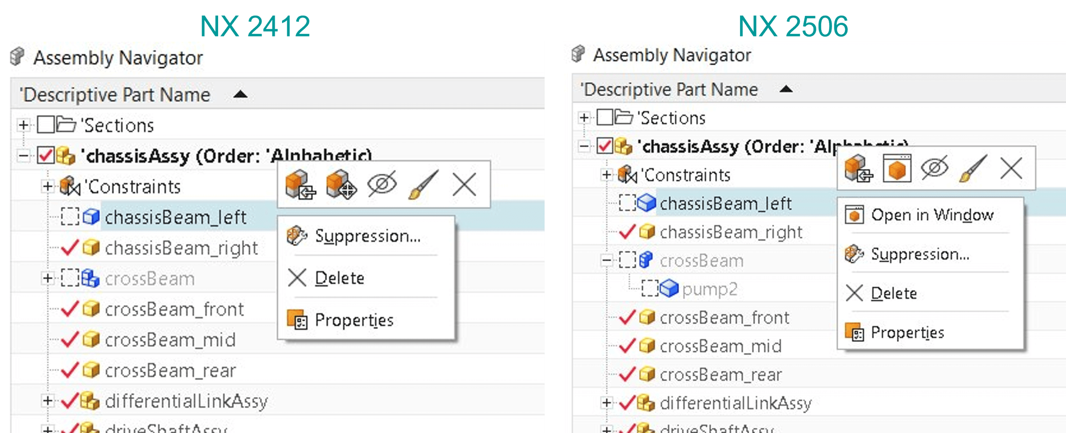Check Sections checkbox in NX 2506 navigator
The image size is (1066, 433).
tap(605, 118)
